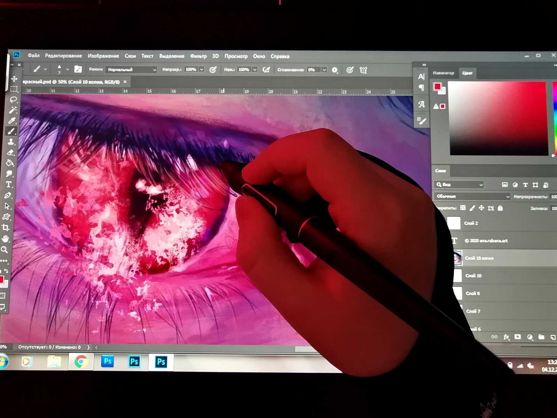Select the Move tool

[x=14, y=79]
